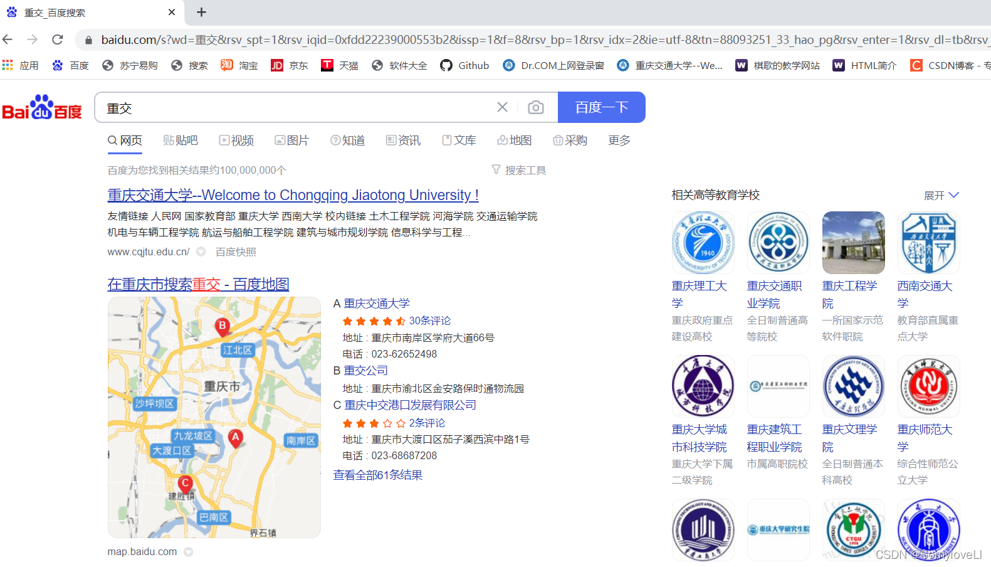Image resolution: width=991 pixels, height=567 pixels.
Task: Open the 棋歌的教学网站 bookmark
Action: point(778,65)
